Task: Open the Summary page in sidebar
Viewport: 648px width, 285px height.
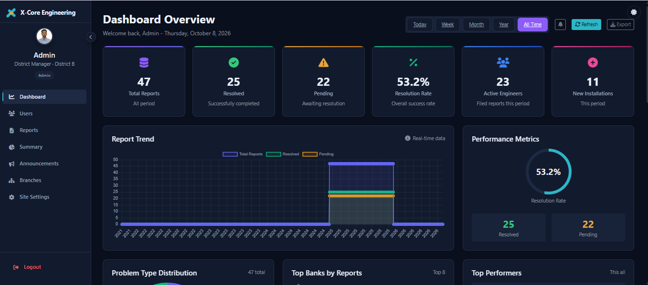Action: point(44,147)
